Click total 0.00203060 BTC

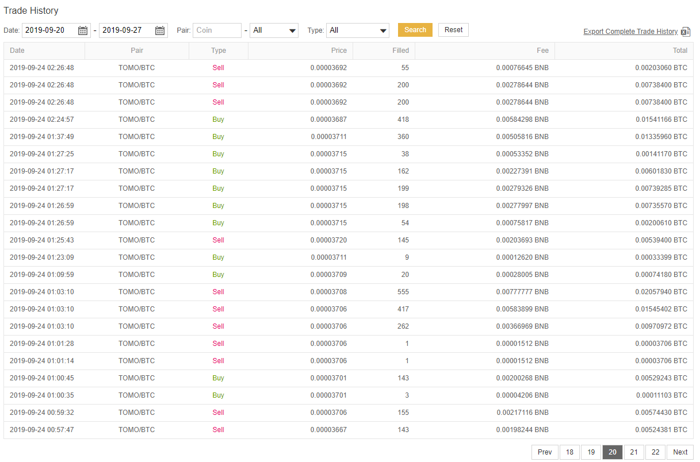(661, 68)
